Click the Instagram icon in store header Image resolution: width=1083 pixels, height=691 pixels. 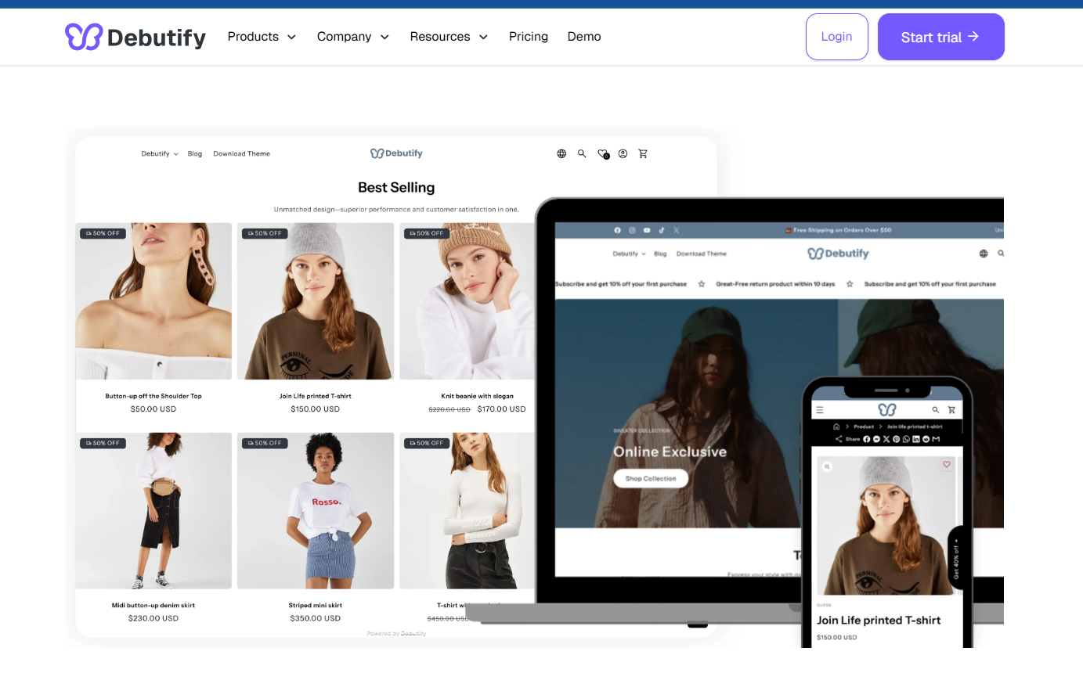633,230
